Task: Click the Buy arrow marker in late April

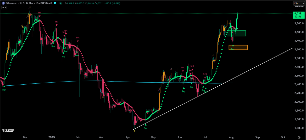Action: (x=146, y=125)
